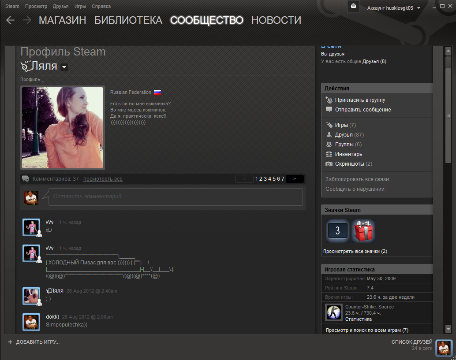Open Инвентарь link
Image resolution: width=456 pixels, height=360 pixels.
click(349, 154)
